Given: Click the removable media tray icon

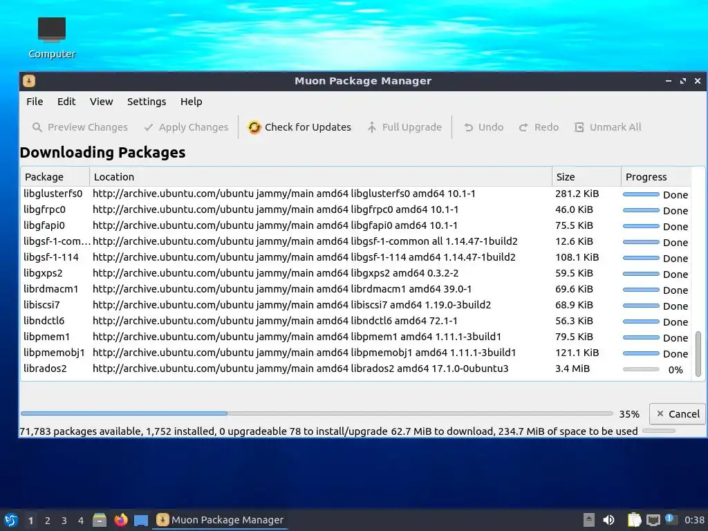Looking at the screenshot, I should coord(588,520).
